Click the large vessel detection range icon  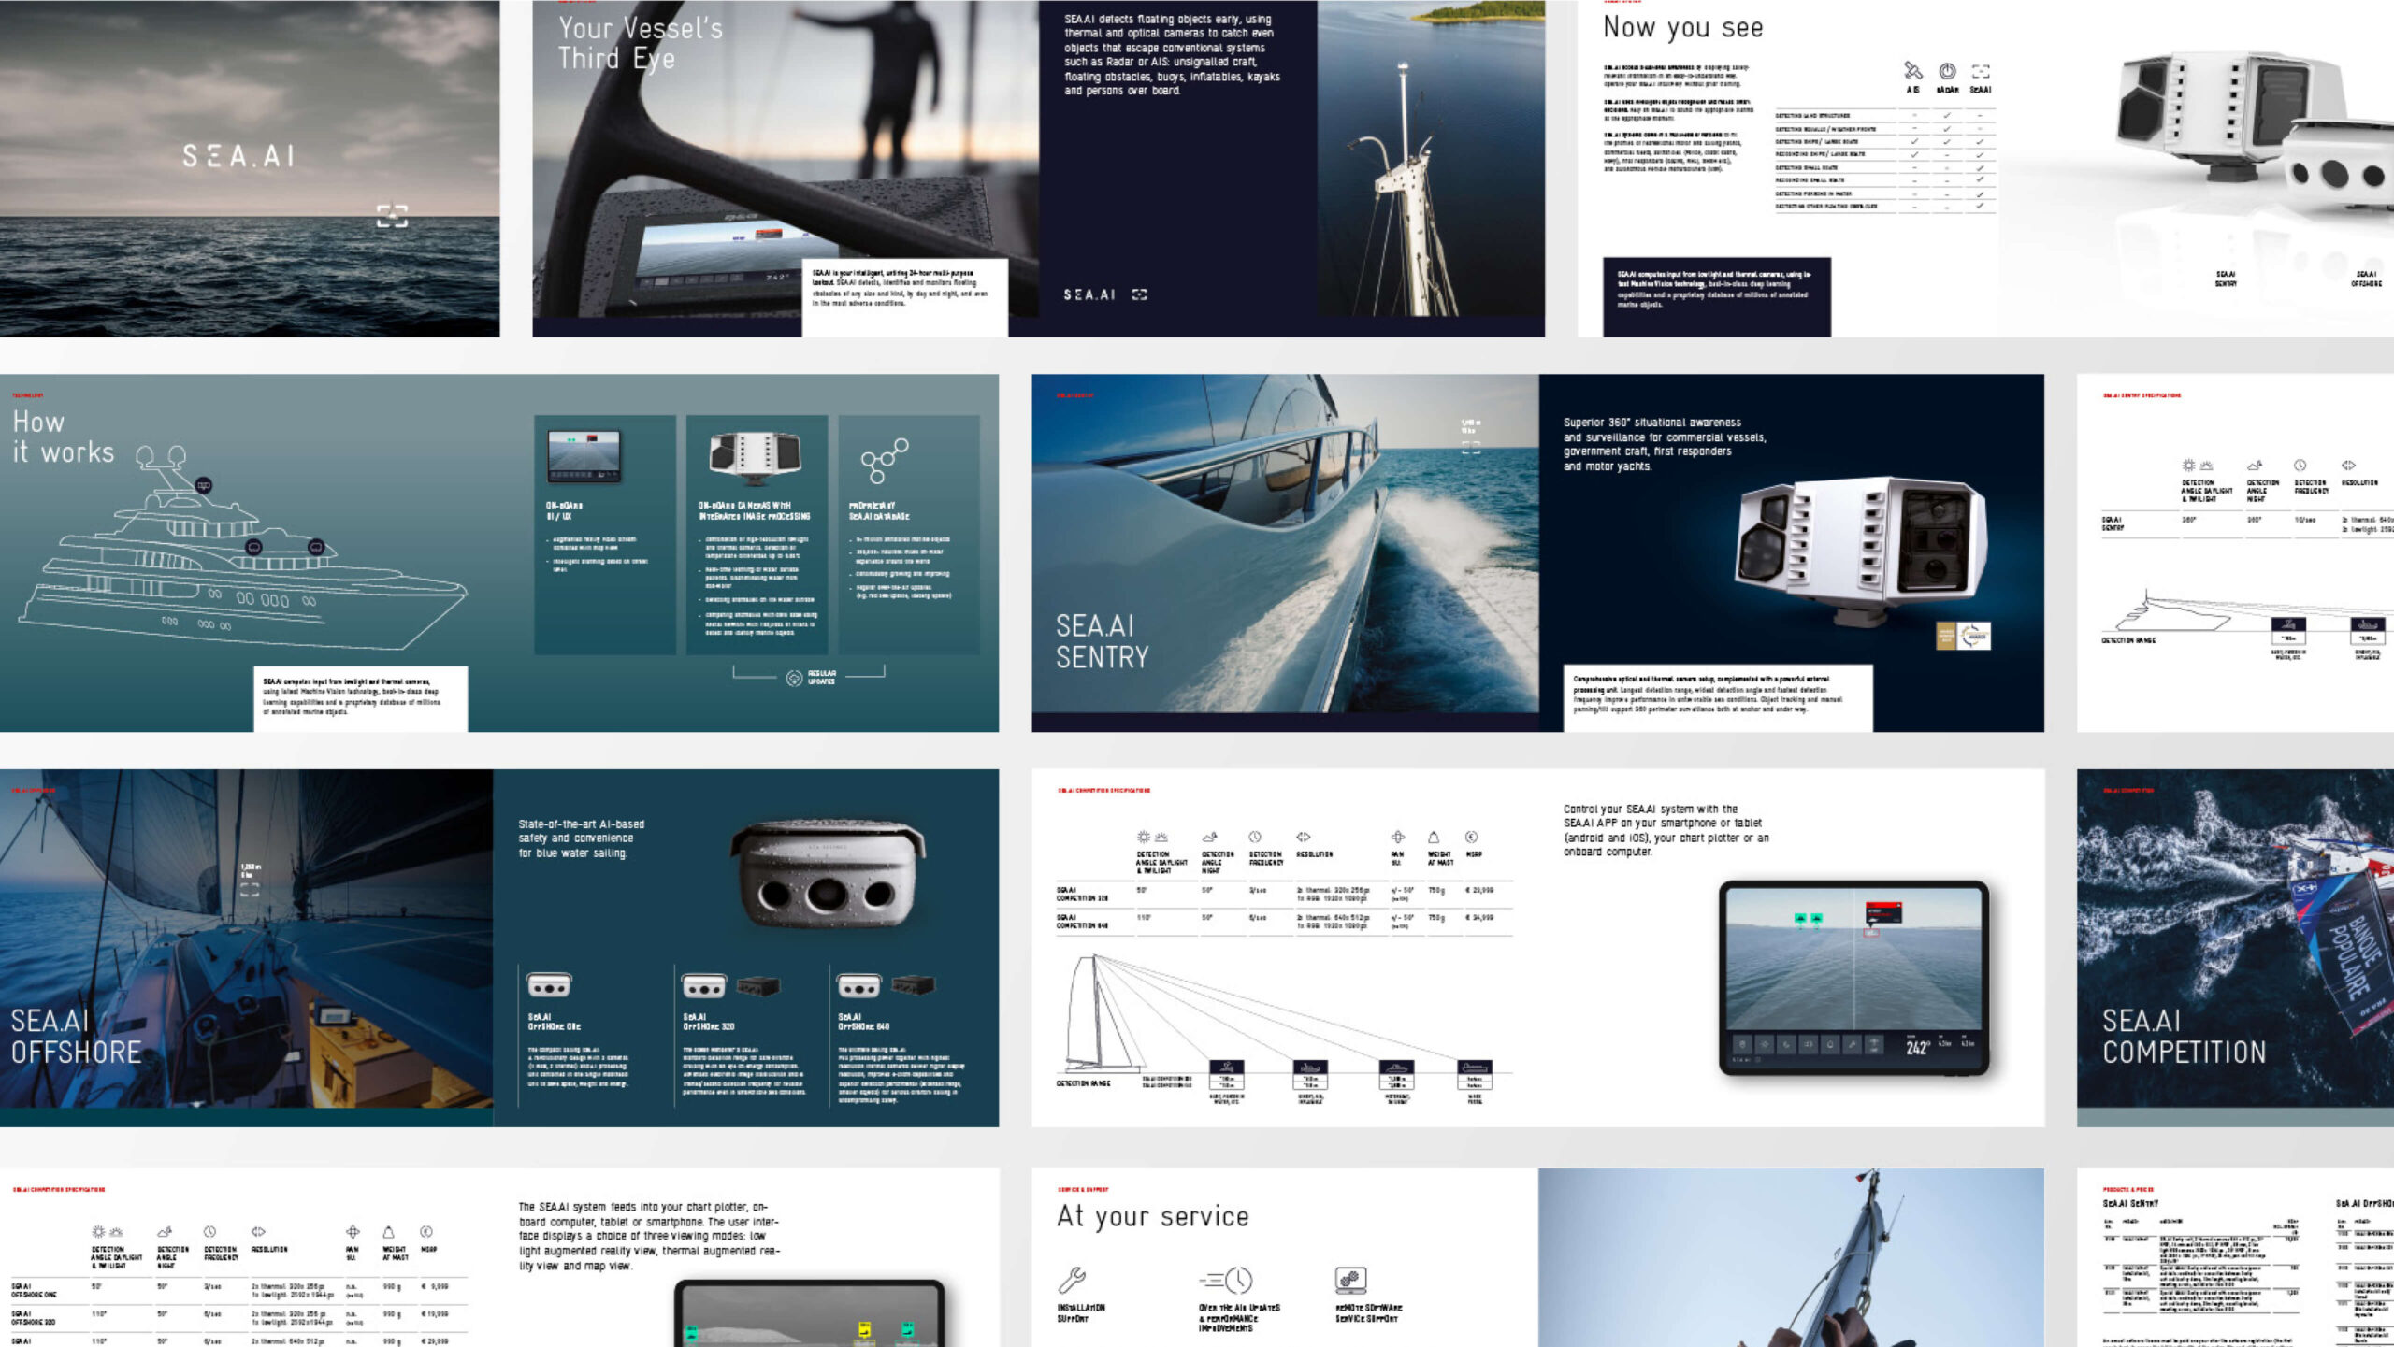coord(1475,1068)
